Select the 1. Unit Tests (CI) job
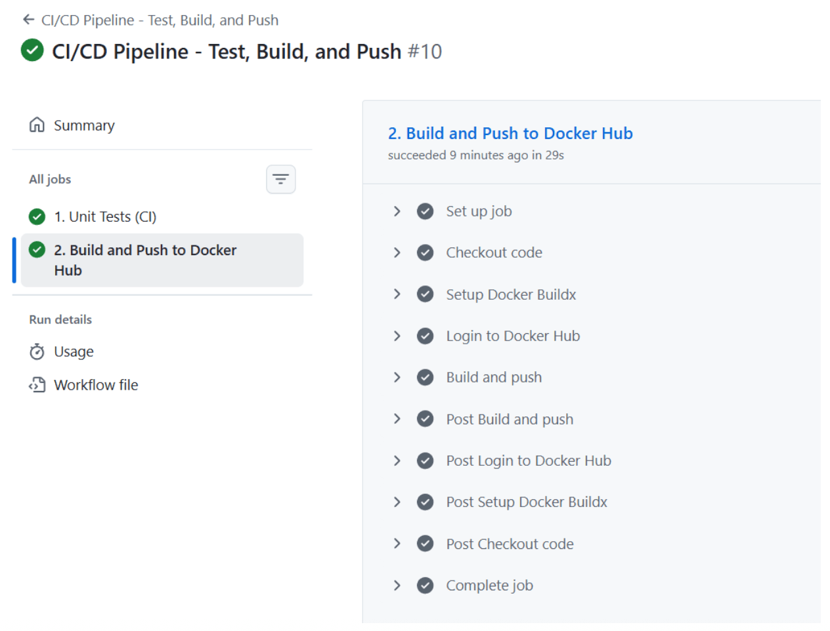The height and width of the screenshot is (631, 830). [105, 216]
